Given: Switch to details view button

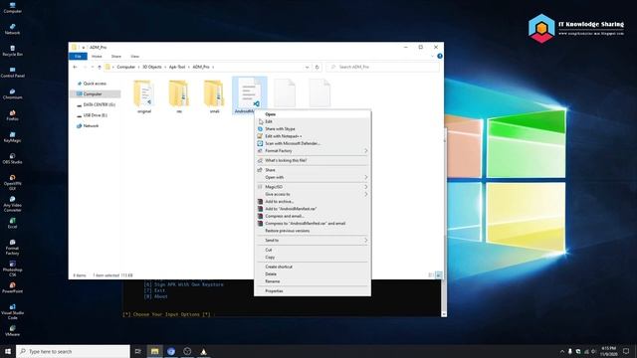Looking at the screenshot, I should (x=431, y=275).
